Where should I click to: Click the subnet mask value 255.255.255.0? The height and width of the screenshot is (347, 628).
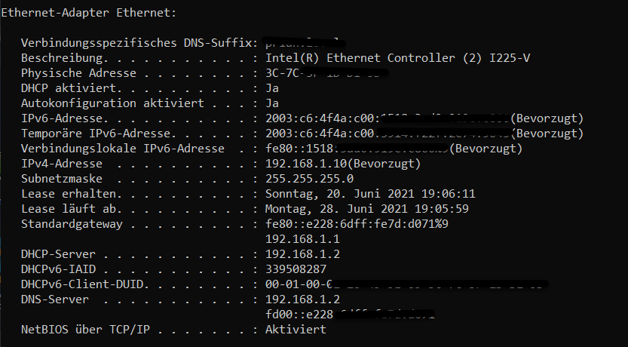[310, 179]
